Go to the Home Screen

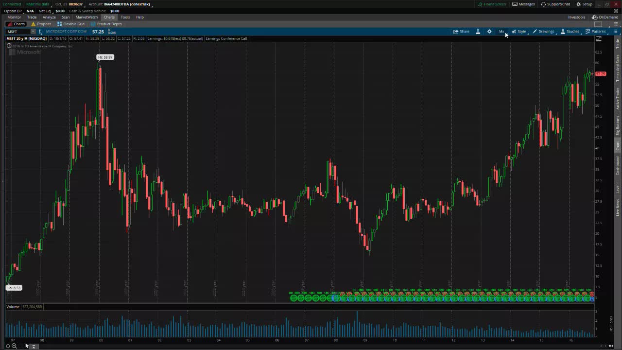[x=492, y=4]
